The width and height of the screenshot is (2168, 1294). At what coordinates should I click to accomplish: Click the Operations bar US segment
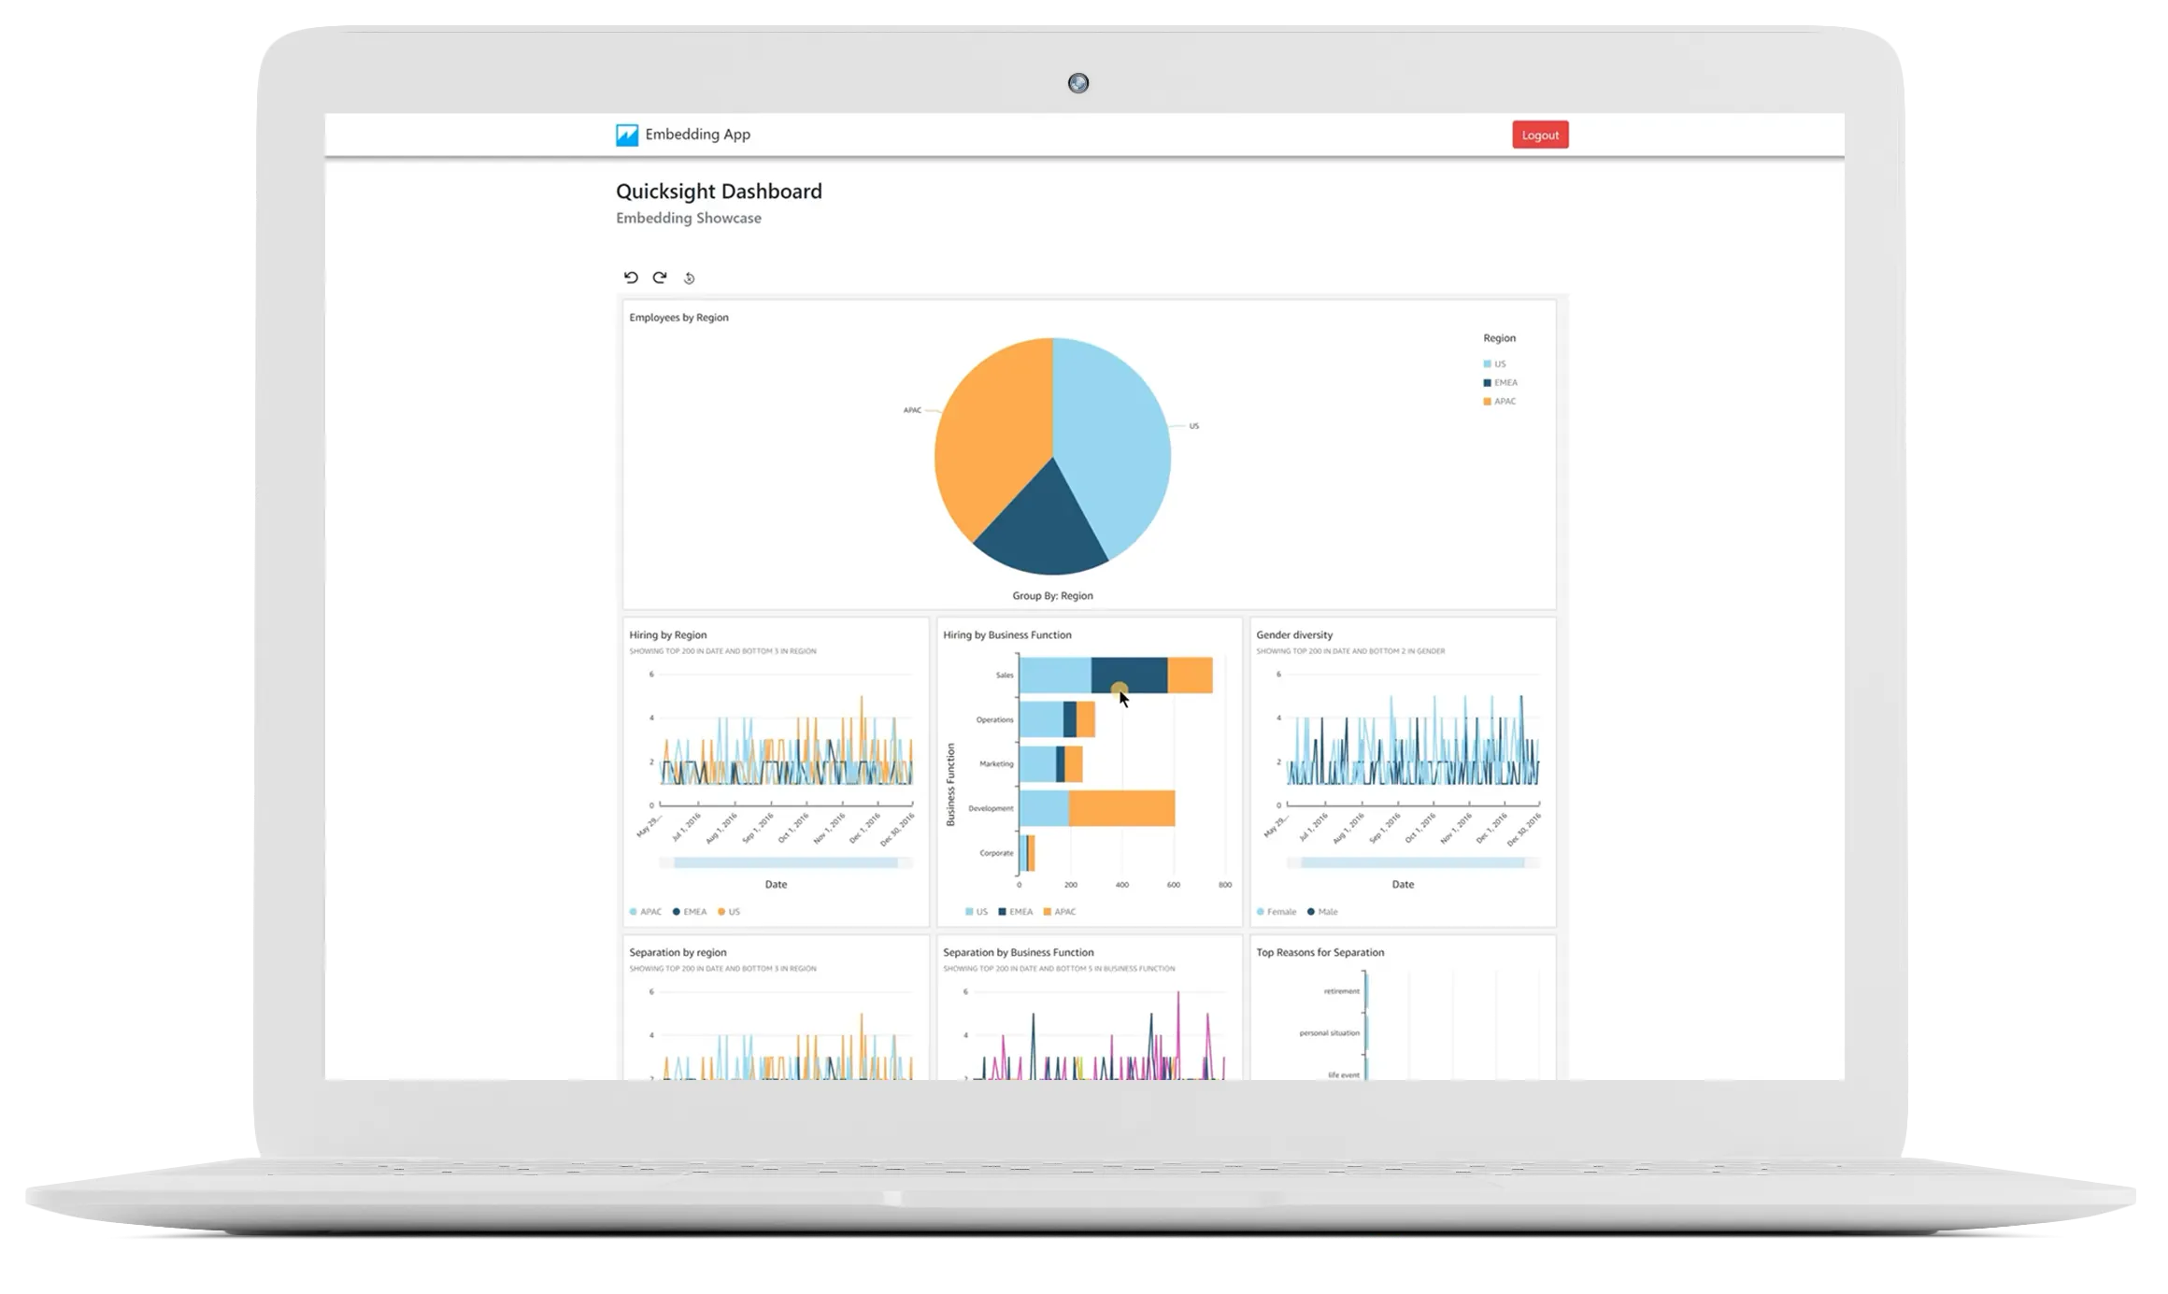(x=1041, y=719)
